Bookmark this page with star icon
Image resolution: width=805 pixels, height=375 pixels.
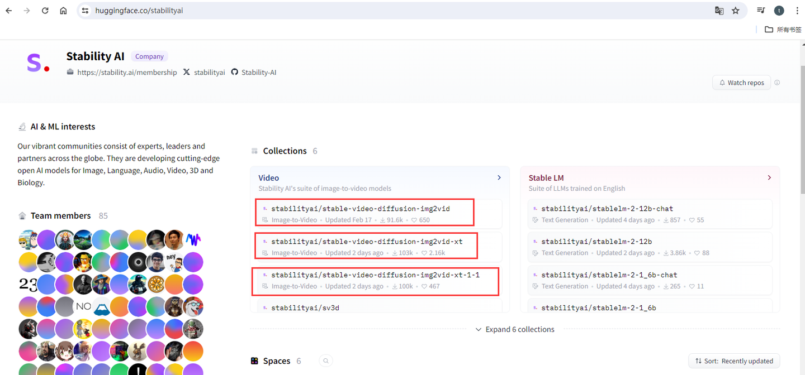pyautogui.click(x=736, y=11)
